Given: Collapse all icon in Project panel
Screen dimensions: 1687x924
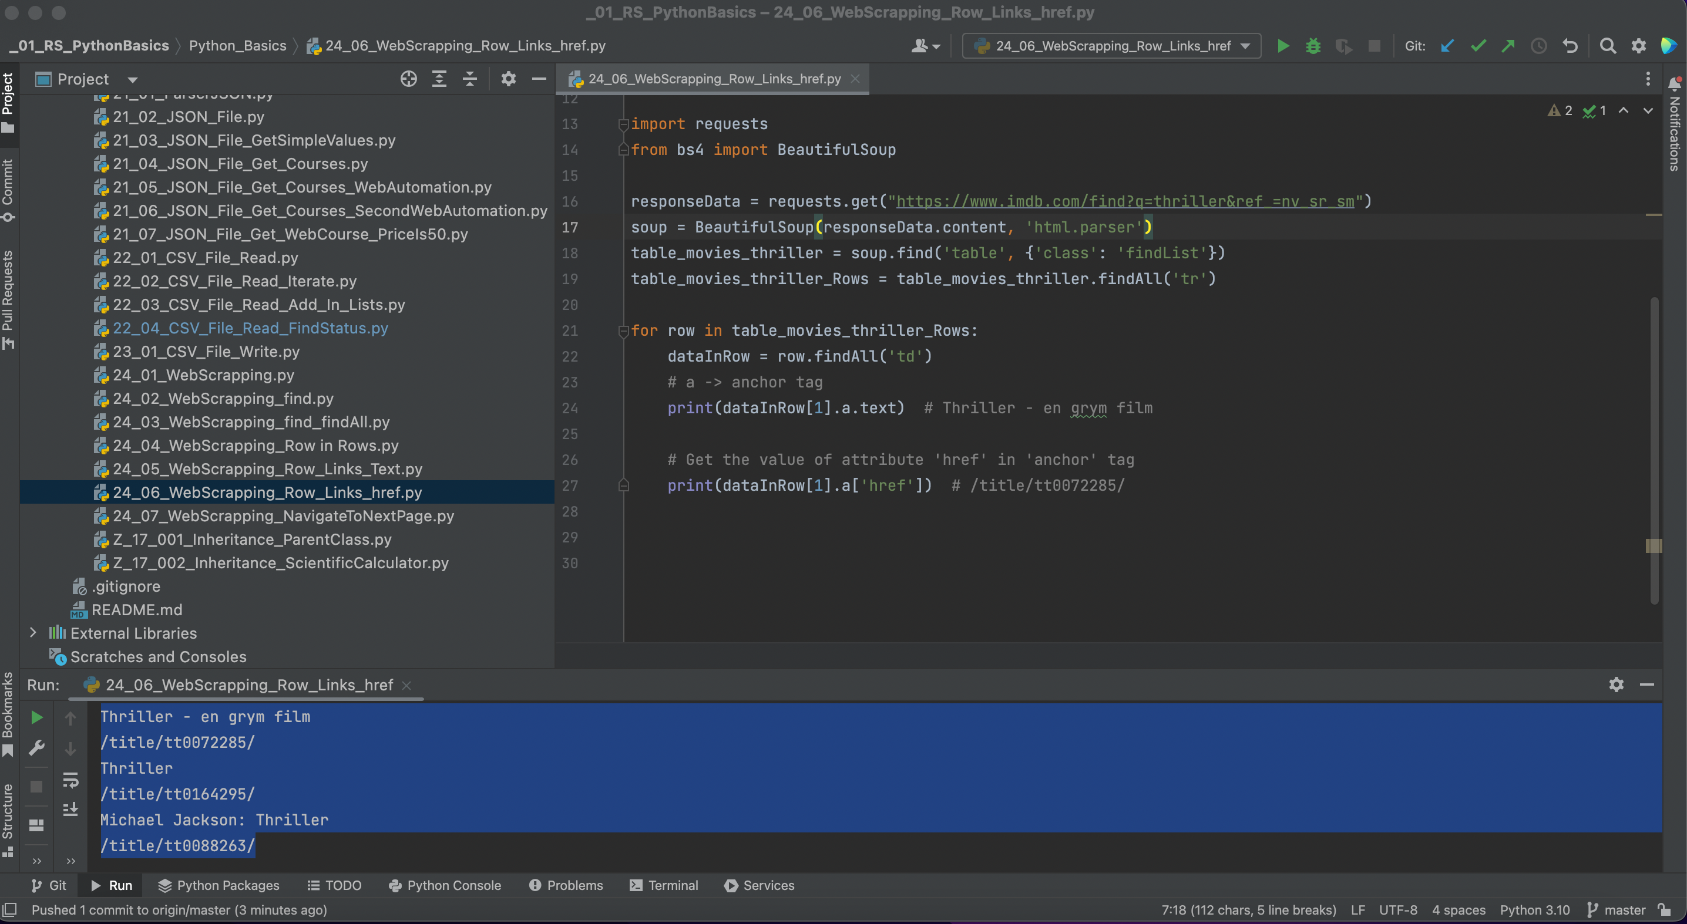Looking at the screenshot, I should coord(469,79).
